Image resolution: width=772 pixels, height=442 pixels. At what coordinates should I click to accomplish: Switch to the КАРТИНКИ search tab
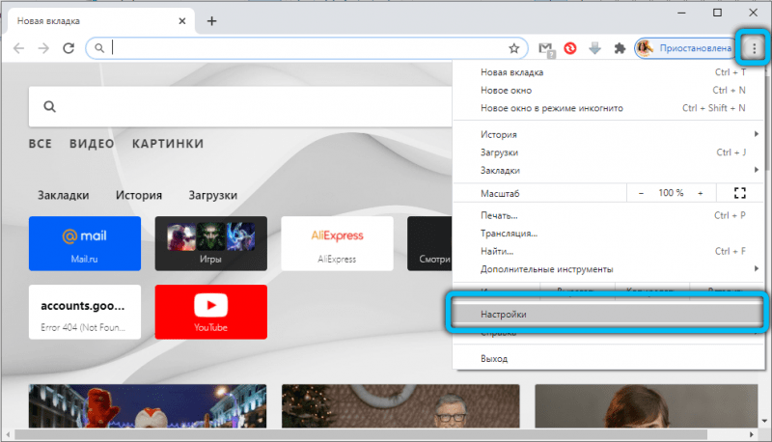168,144
